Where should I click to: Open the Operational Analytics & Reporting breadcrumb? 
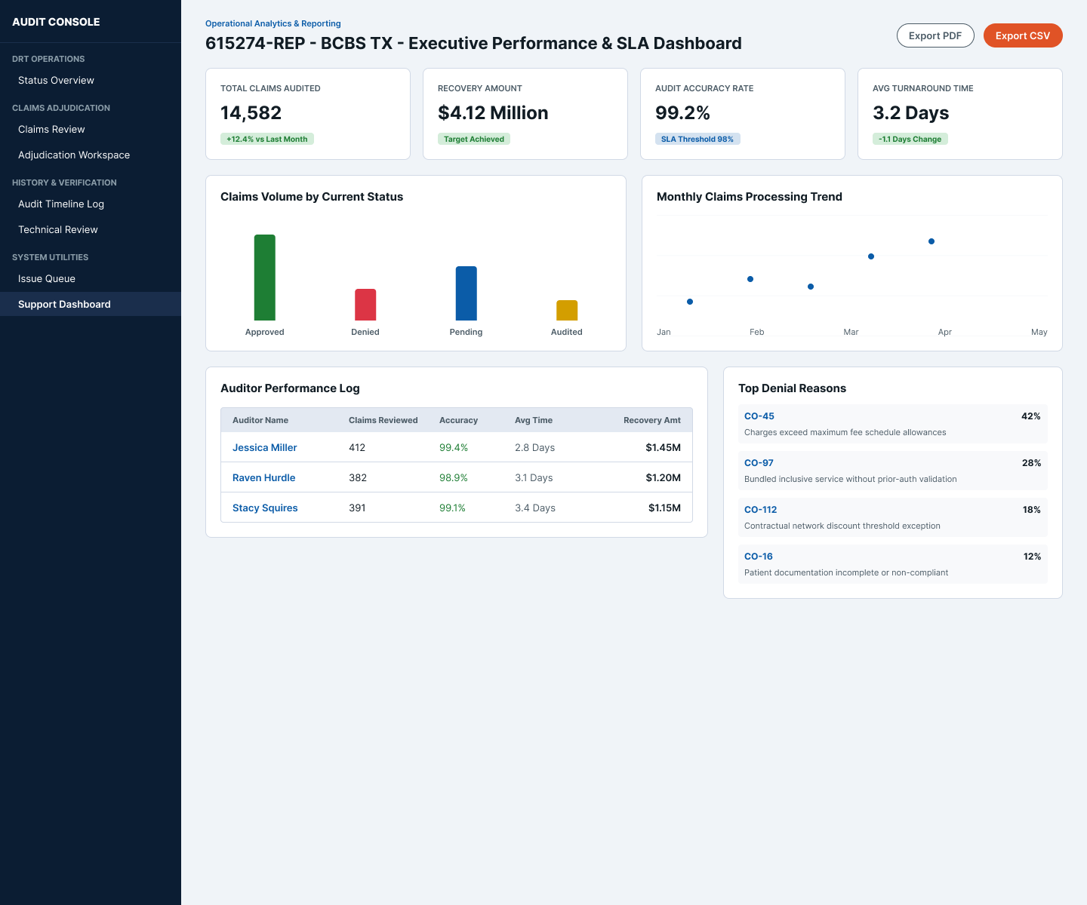273,23
